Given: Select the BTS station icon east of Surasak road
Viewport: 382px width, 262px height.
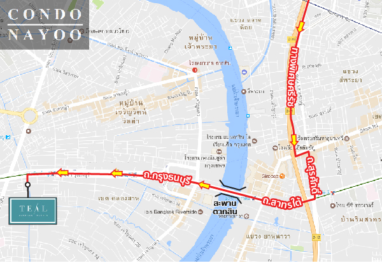Looking at the screenshot, I should tap(332, 193).
